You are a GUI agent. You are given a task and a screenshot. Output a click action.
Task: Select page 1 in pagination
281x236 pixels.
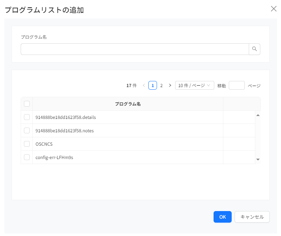click(153, 86)
